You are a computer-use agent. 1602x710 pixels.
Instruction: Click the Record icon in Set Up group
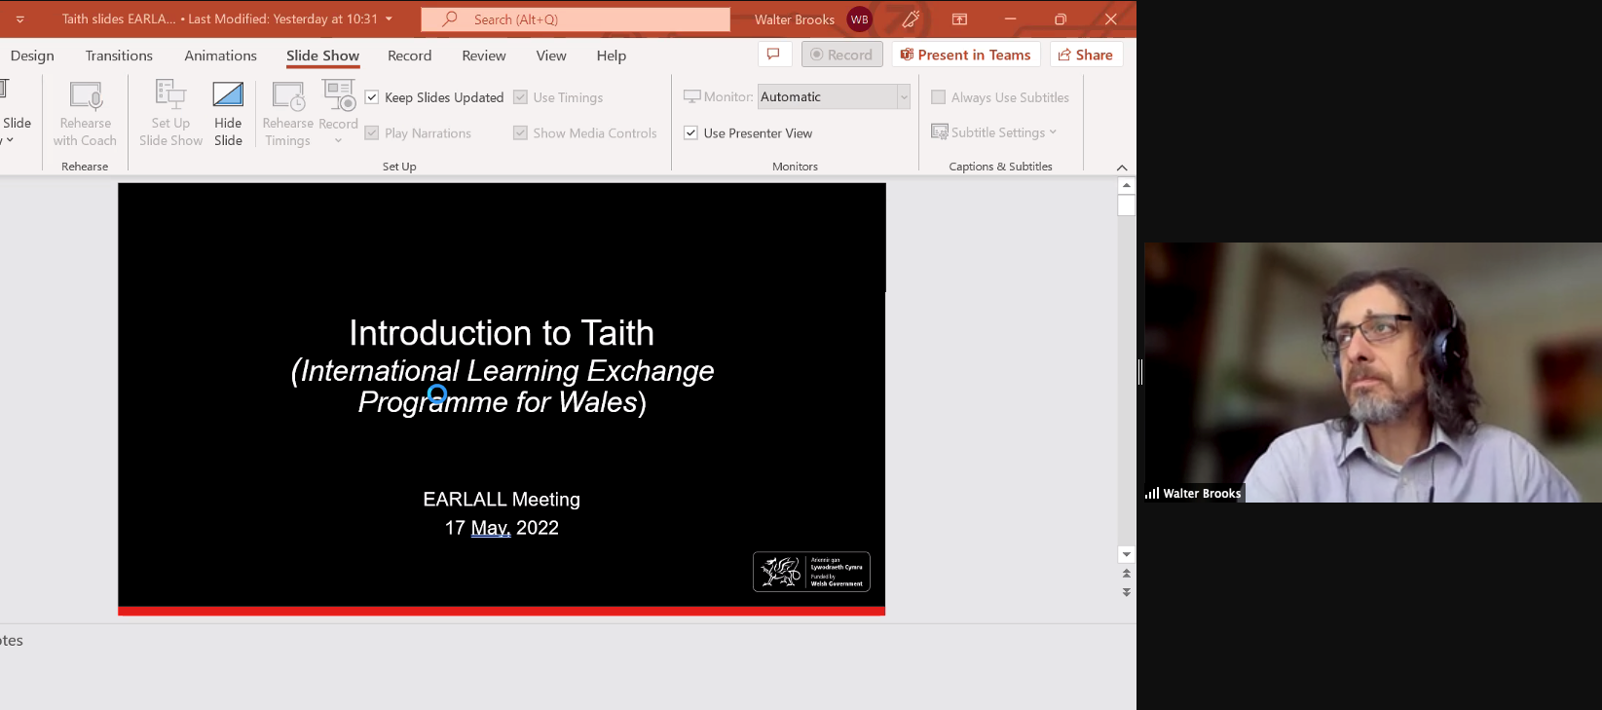coord(339,95)
